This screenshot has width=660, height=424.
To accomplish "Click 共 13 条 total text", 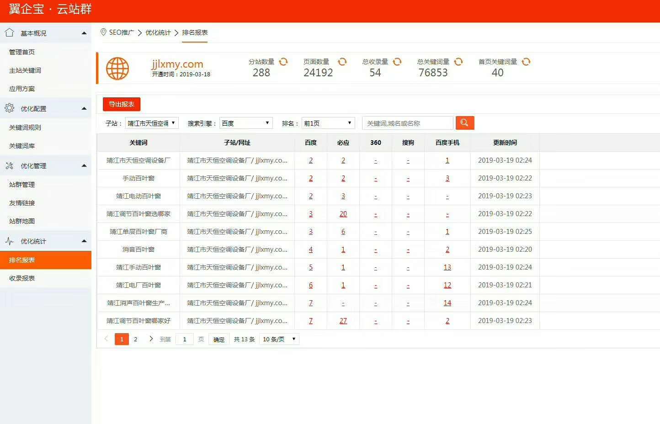I will tap(244, 339).
